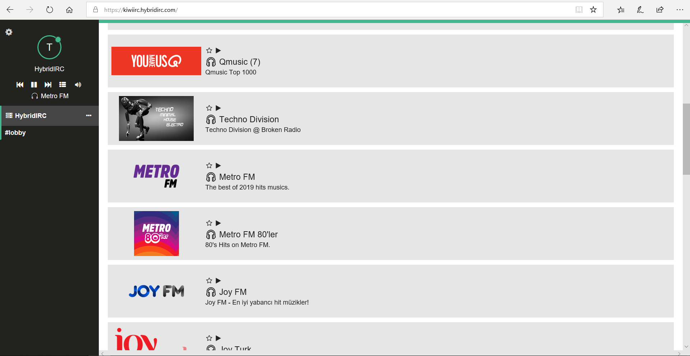Click the scrollbar up arrow
Image resolution: width=690 pixels, height=356 pixels.
[686, 26]
